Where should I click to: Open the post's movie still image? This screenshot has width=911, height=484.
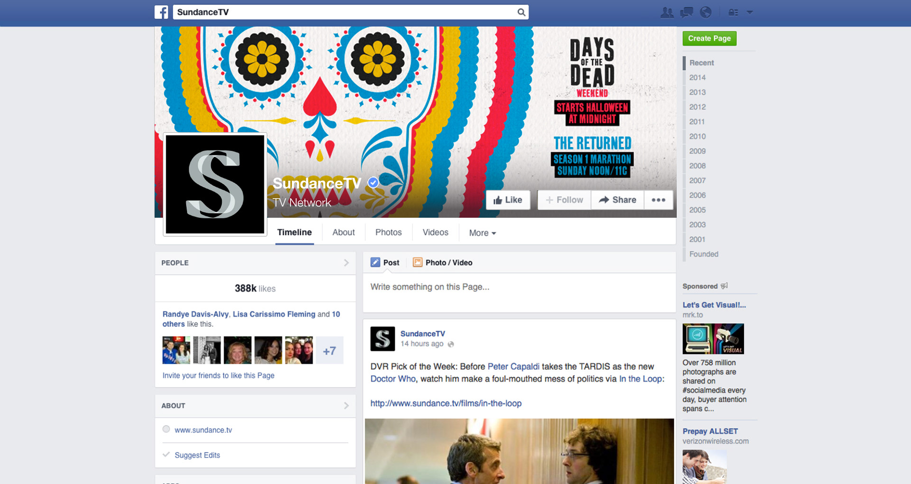click(x=519, y=451)
